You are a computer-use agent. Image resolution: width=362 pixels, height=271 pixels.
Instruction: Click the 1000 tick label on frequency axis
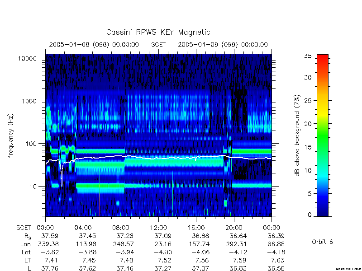[x=29, y=101]
